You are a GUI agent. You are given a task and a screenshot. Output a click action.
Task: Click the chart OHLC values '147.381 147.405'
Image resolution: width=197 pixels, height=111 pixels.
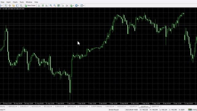(8, 9)
